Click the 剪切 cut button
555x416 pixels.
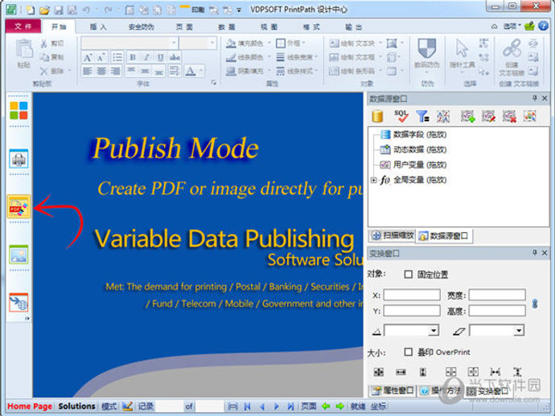(x=52, y=43)
